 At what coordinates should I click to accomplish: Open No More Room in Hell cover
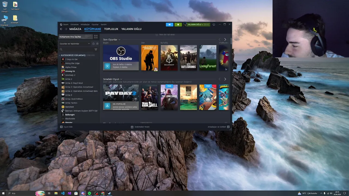(x=150, y=97)
